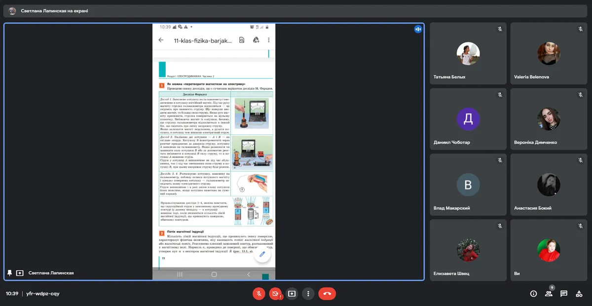Leave the call with the red hang-up button
Viewport: 592px width, 306px height.
coord(327,294)
